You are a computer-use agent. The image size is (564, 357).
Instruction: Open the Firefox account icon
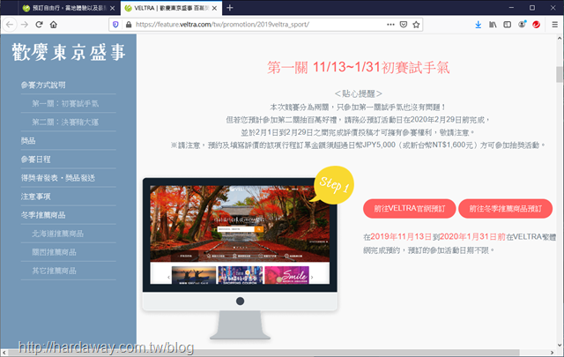pos(522,24)
